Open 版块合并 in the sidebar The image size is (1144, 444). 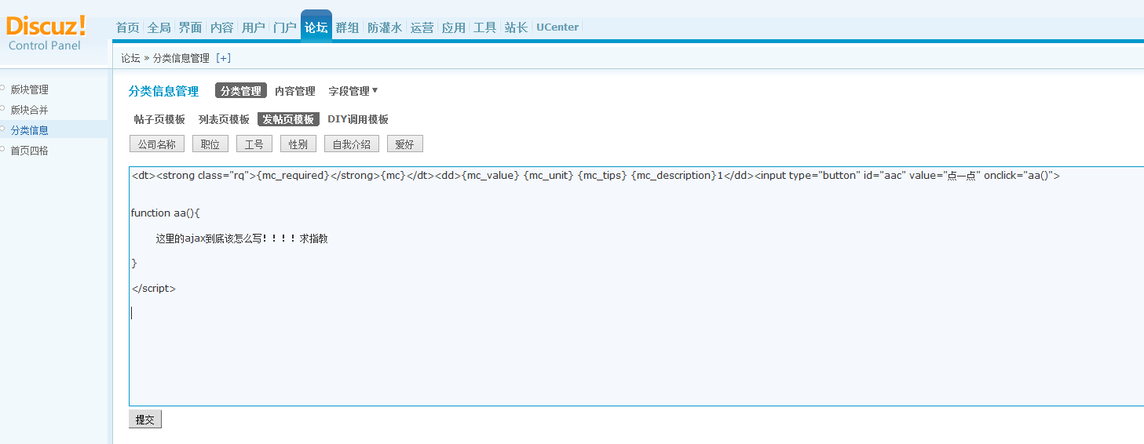click(30, 110)
